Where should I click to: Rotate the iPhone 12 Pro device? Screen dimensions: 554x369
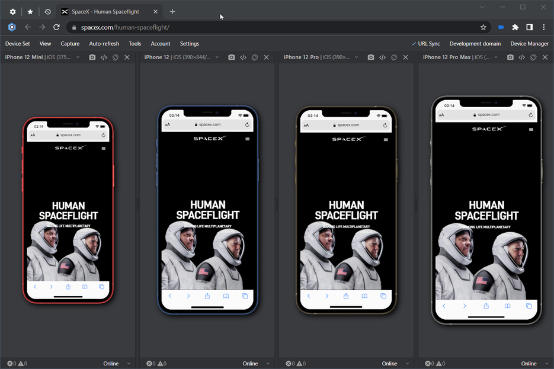pyautogui.click(x=393, y=57)
